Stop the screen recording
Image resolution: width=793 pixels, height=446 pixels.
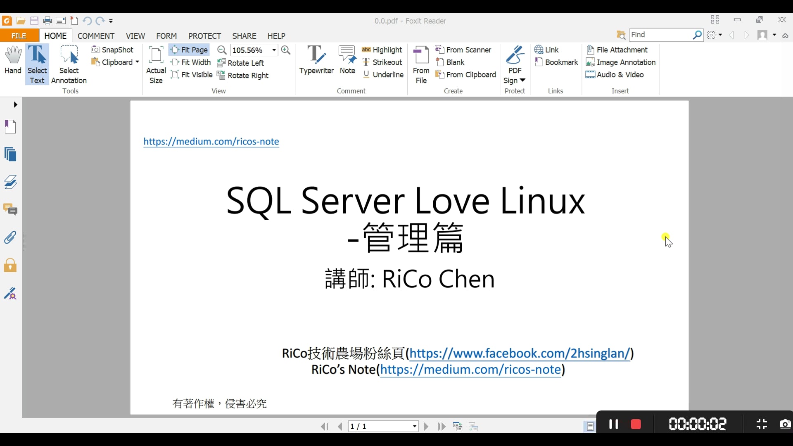click(636, 424)
